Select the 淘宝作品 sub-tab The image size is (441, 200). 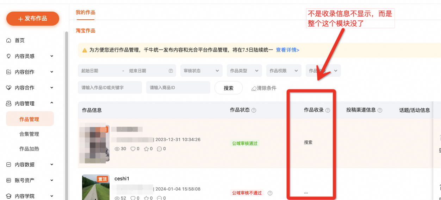click(x=86, y=31)
